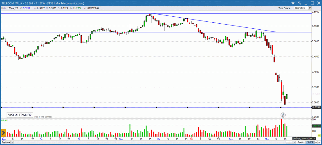This screenshot has width=322, height=145.
Task: Click the VISUALTRADER logo box
Action: 20,115
